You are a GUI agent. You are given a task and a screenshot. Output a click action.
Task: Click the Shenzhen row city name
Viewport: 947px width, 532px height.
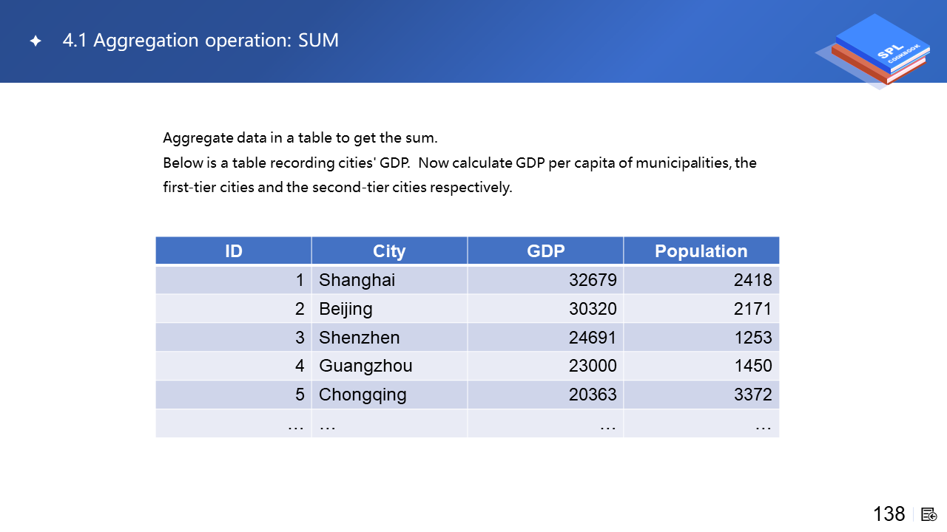click(x=359, y=338)
